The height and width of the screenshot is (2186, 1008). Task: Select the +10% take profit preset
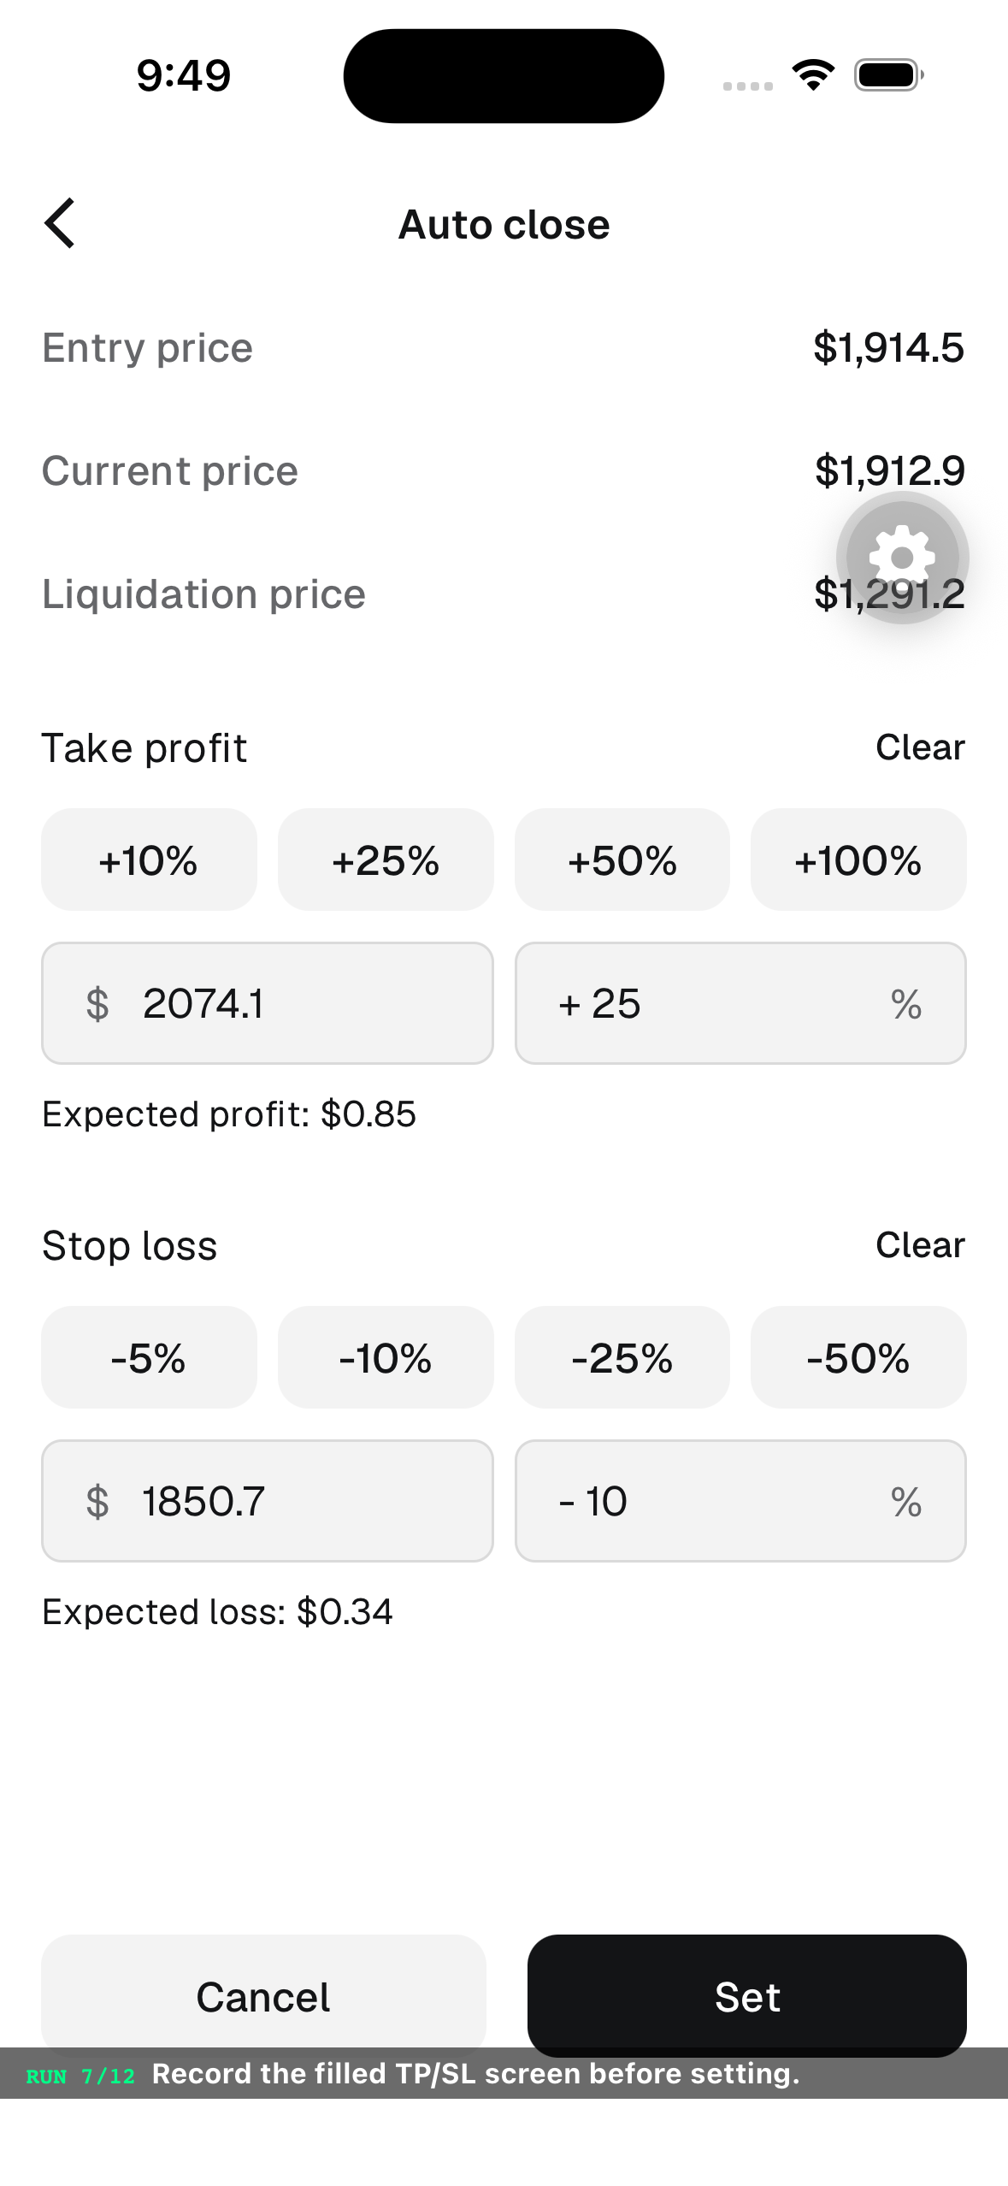[x=149, y=860]
